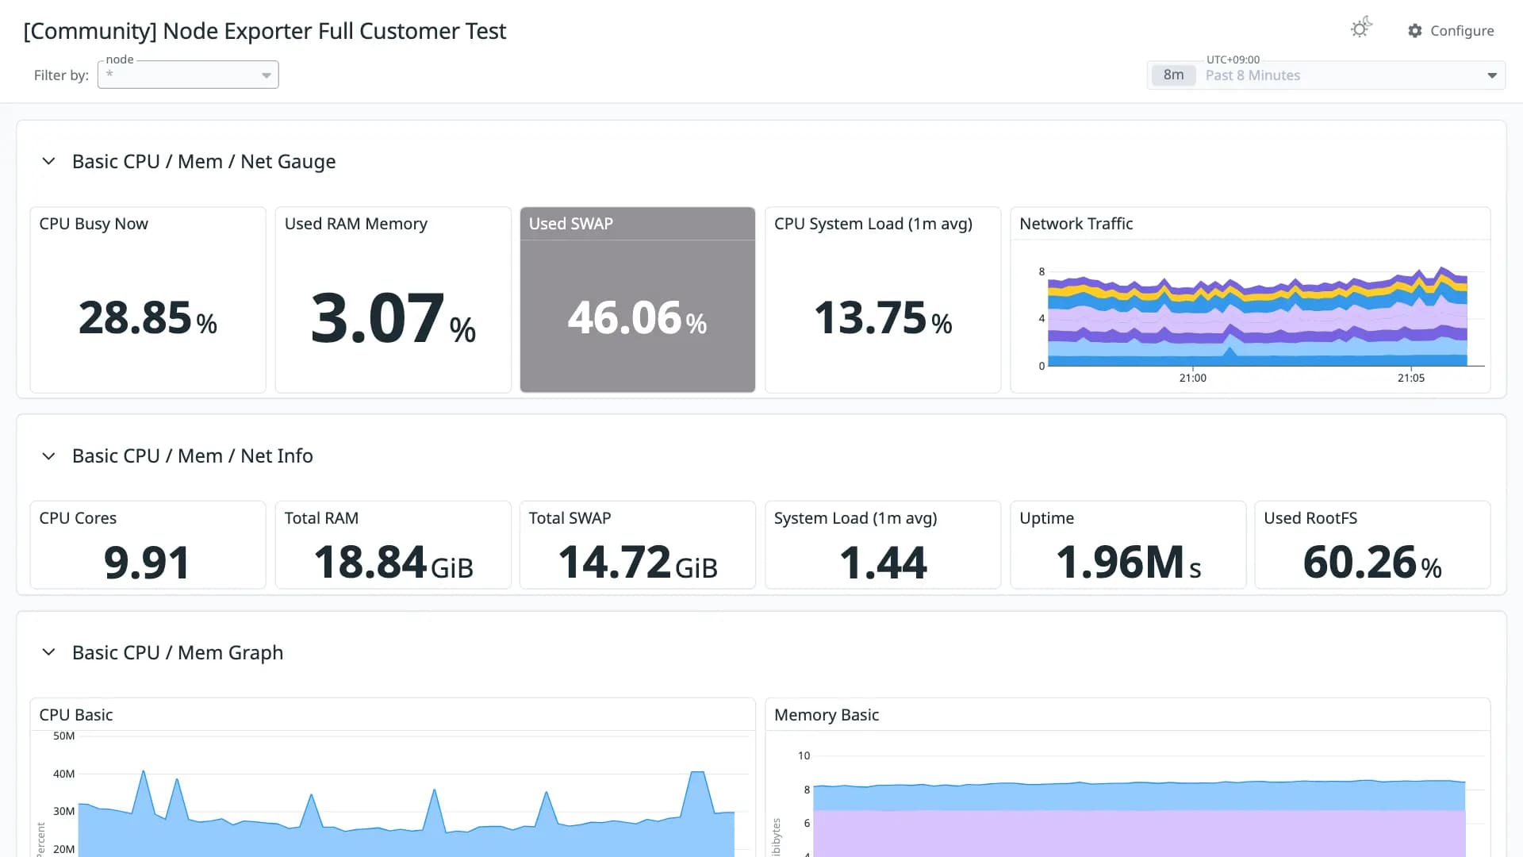
Task: Click the 1.44 system load value
Action: (x=883, y=563)
